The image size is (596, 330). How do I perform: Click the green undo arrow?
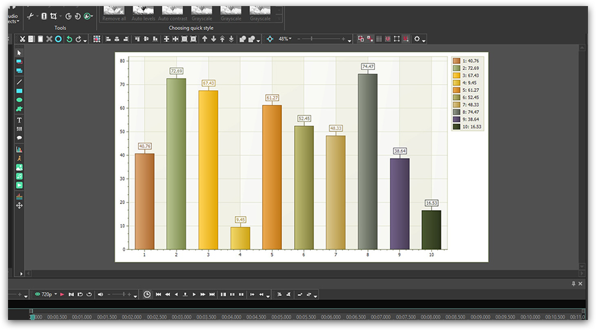[69, 39]
